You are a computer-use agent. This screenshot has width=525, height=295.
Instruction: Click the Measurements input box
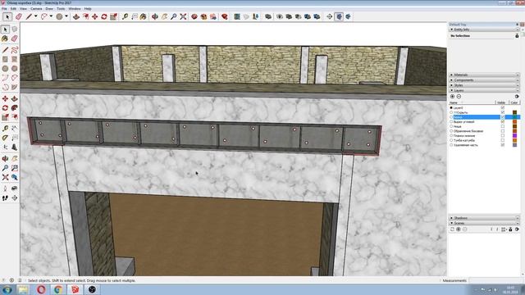click(x=496, y=280)
